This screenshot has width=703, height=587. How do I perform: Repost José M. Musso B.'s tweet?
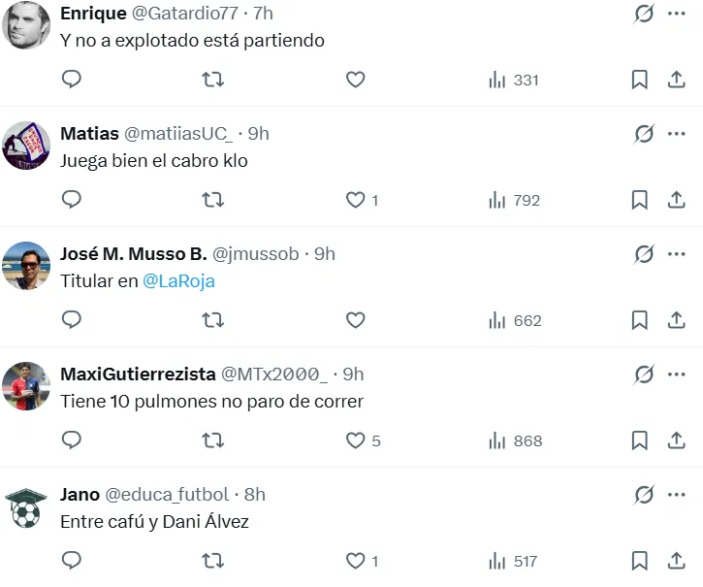[x=212, y=320]
